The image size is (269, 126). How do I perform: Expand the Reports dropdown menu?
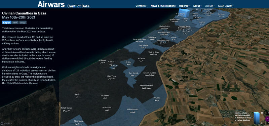[x=184, y=6]
